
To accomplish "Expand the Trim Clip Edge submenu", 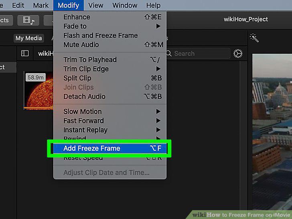I will click(x=110, y=69).
